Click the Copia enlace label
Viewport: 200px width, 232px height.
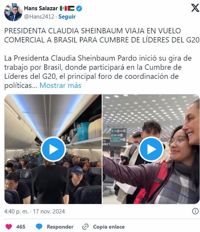(109, 227)
